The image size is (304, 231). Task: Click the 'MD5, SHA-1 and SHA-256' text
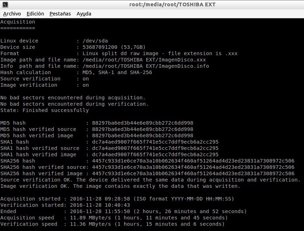pyautogui.click(x=117, y=72)
